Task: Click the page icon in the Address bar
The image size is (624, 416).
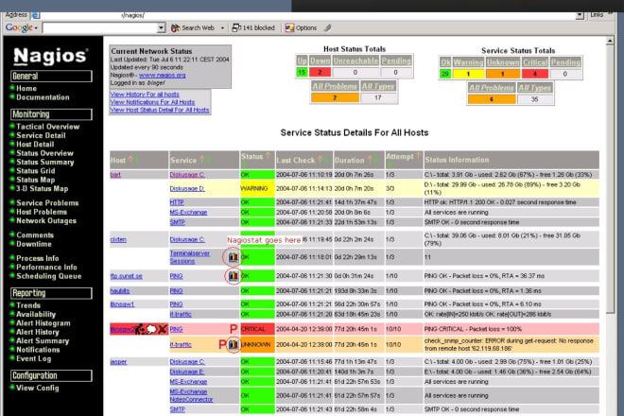Action: (35, 15)
